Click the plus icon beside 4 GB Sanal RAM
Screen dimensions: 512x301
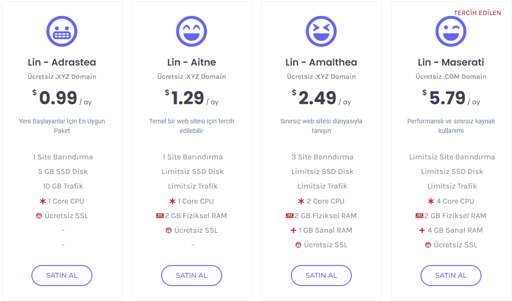(422, 230)
